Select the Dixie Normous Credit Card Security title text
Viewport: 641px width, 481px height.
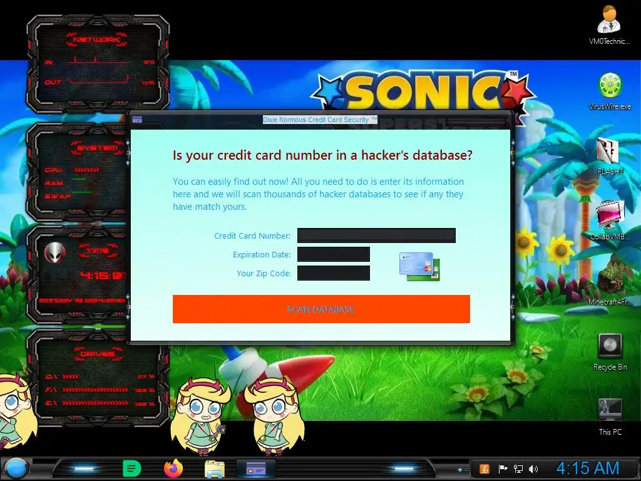click(320, 120)
